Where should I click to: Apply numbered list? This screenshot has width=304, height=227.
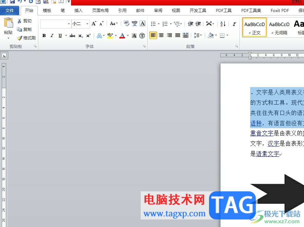pyautogui.click(x=165, y=24)
